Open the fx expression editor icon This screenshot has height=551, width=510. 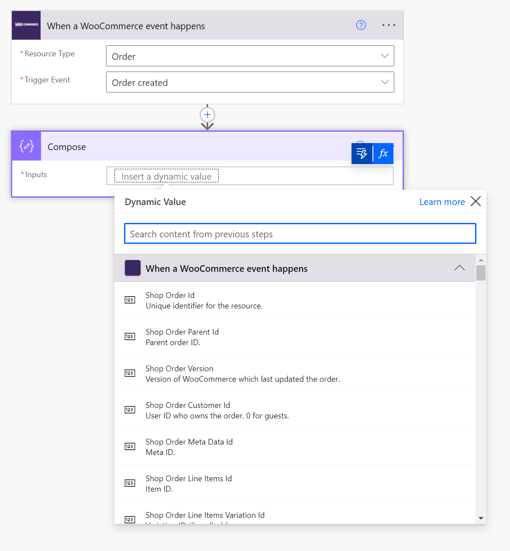click(383, 153)
